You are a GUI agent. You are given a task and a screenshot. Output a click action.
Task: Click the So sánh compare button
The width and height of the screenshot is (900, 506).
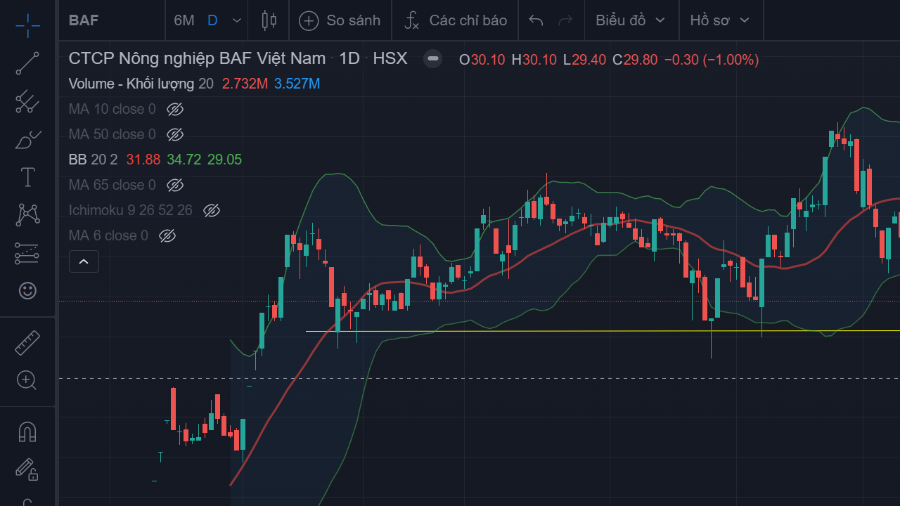(x=340, y=20)
